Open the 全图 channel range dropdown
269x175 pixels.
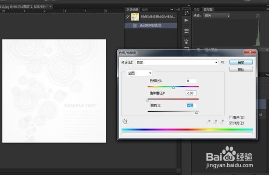click(140, 73)
